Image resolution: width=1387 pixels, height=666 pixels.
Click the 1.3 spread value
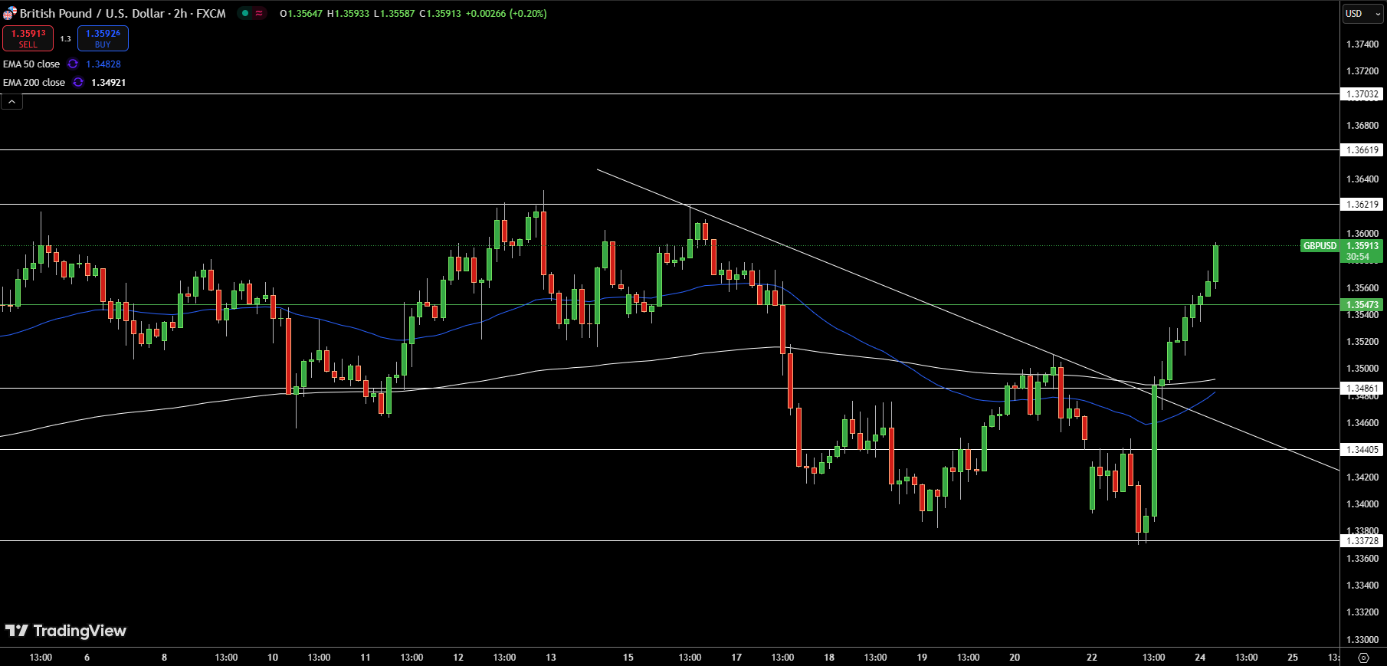(65, 39)
